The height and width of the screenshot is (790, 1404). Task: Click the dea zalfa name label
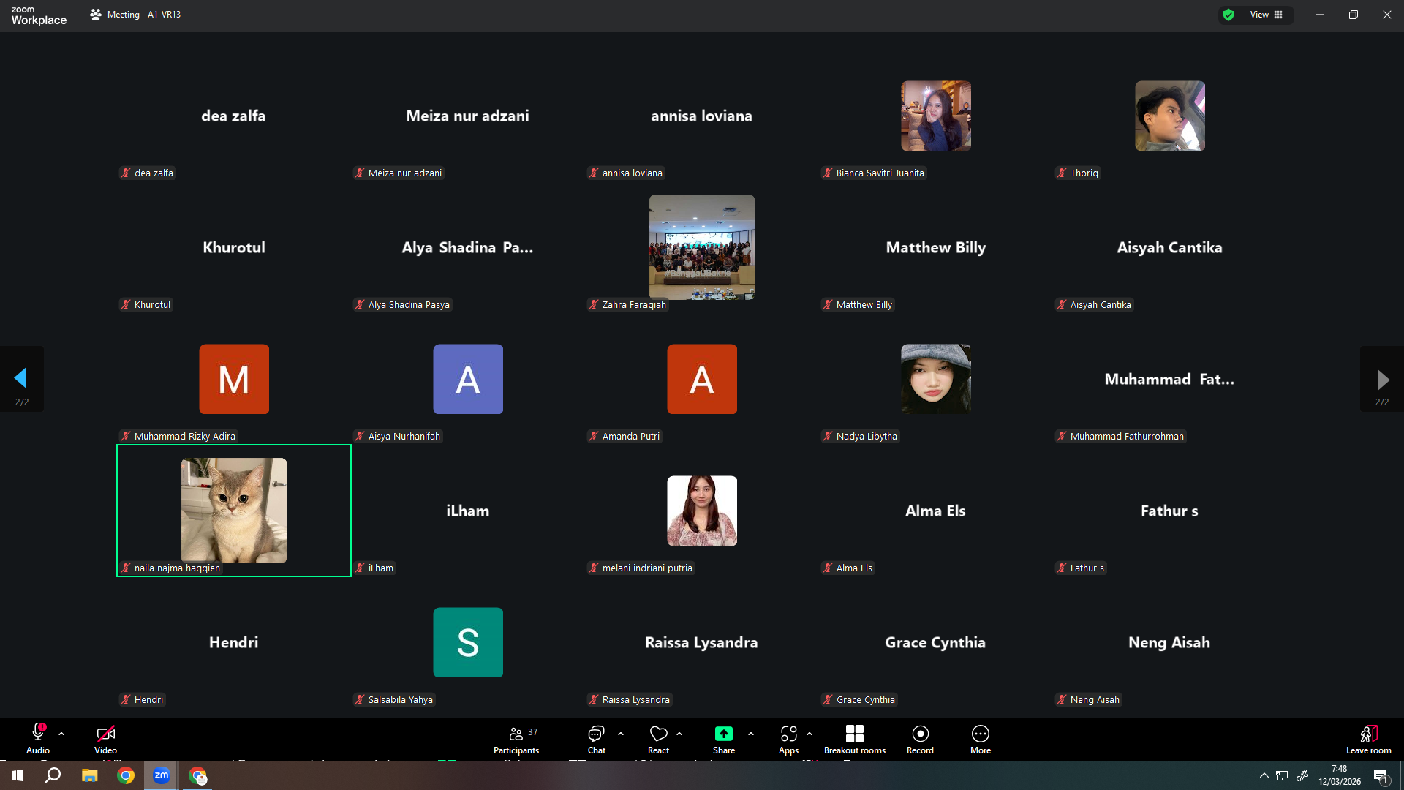148,173
